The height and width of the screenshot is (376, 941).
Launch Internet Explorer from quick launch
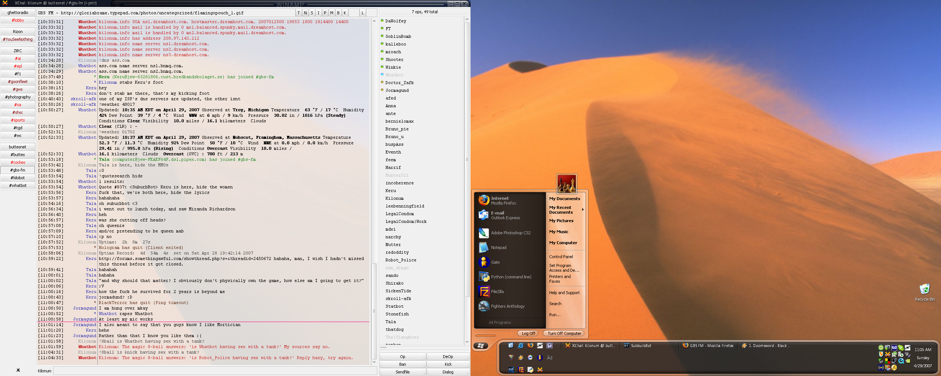(520, 346)
